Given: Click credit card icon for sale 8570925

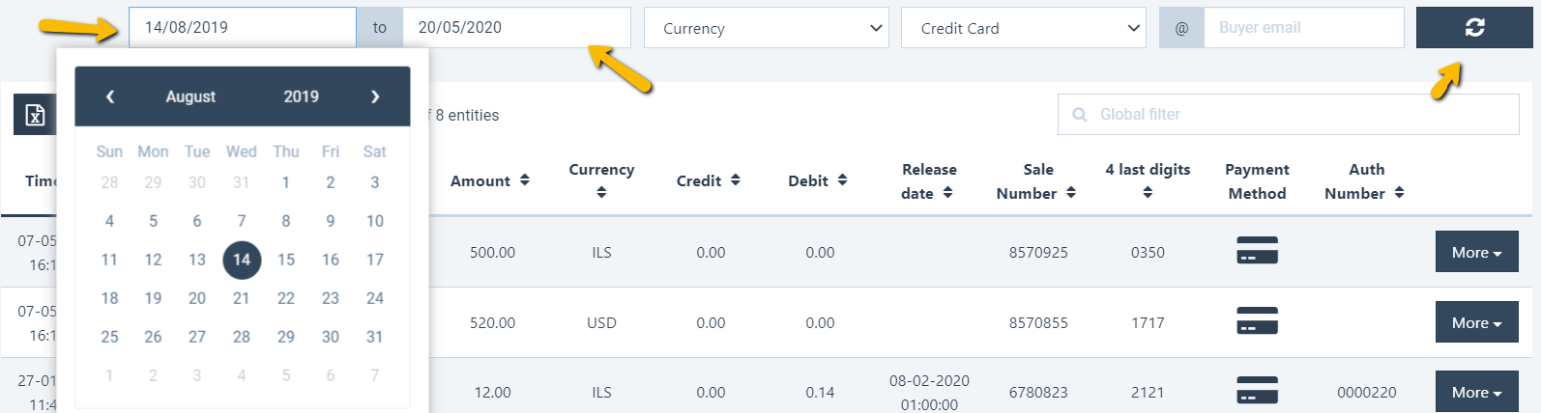Looking at the screenshot, I should [x=1257, y=251].
